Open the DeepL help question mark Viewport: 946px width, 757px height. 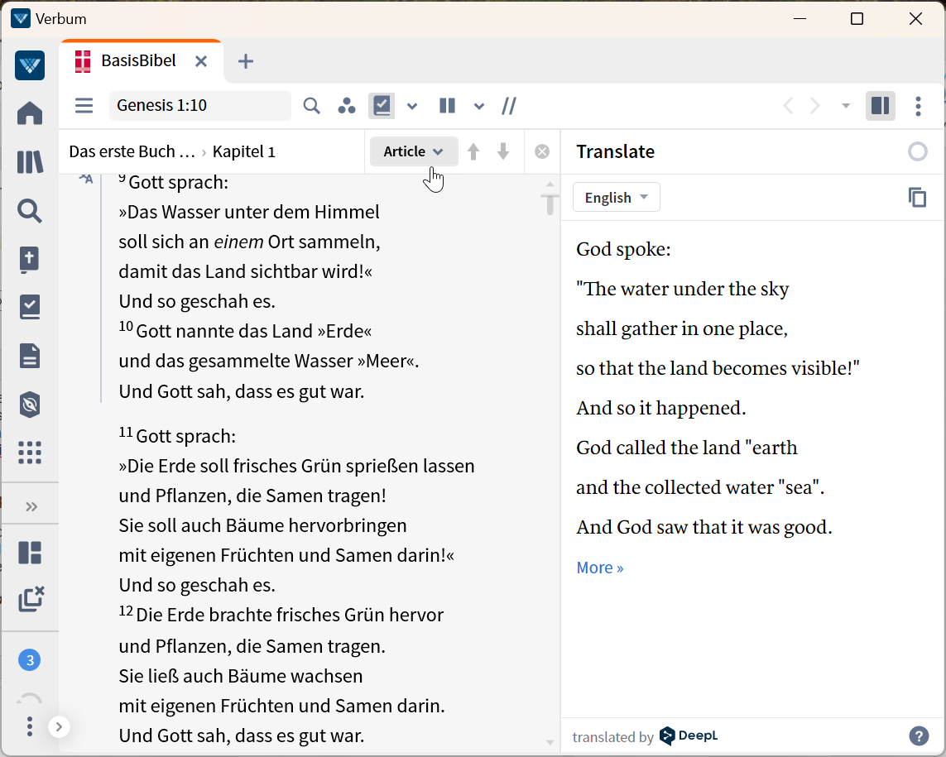[919, 735]
